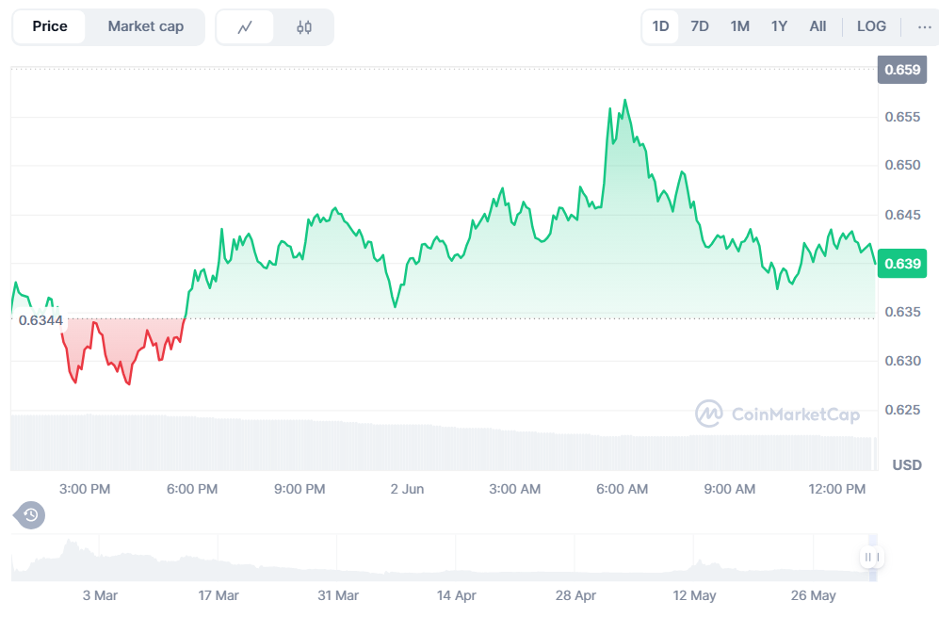Select the Price tab
The width and height of the screenshot is (939, 617).
coord(50,26)
